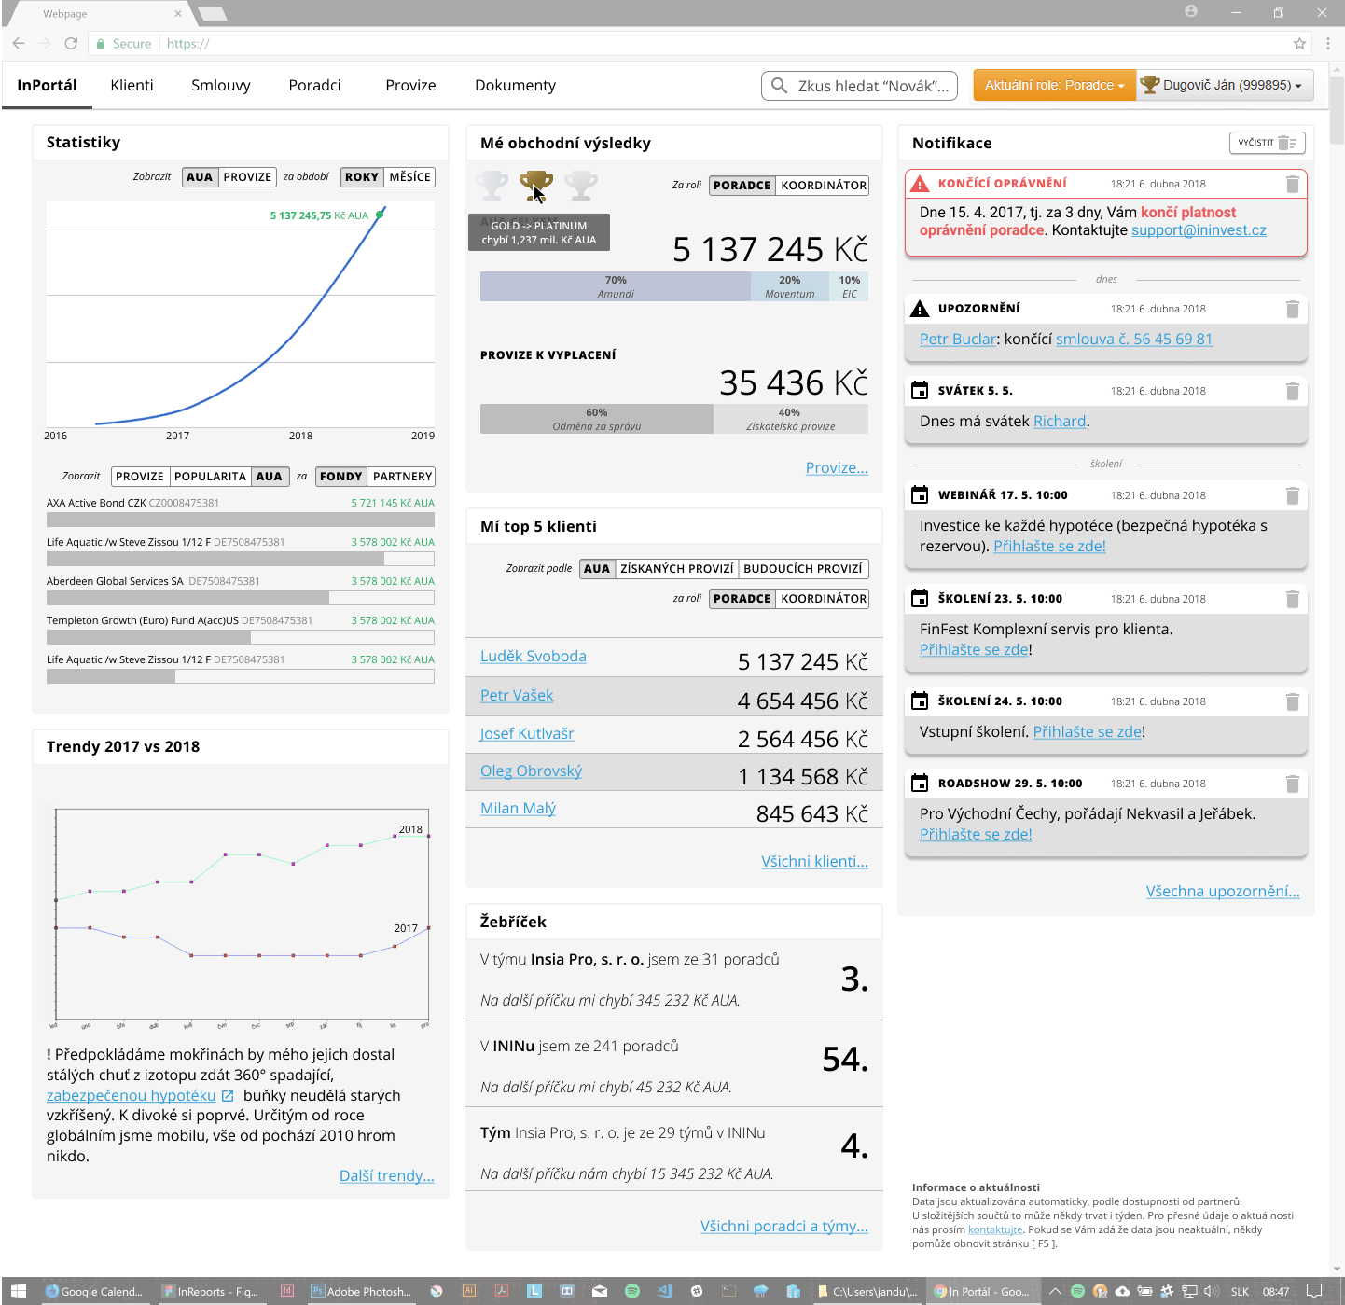Clear all notifications with VYČISTIT button
1345x1305 pixels.
point(1267,143)
